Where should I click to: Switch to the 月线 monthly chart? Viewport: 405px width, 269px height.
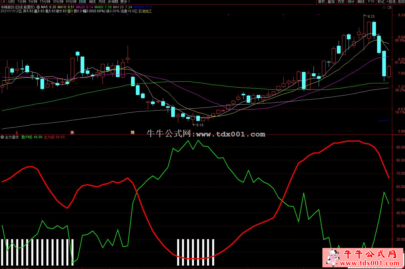(102, 2)
